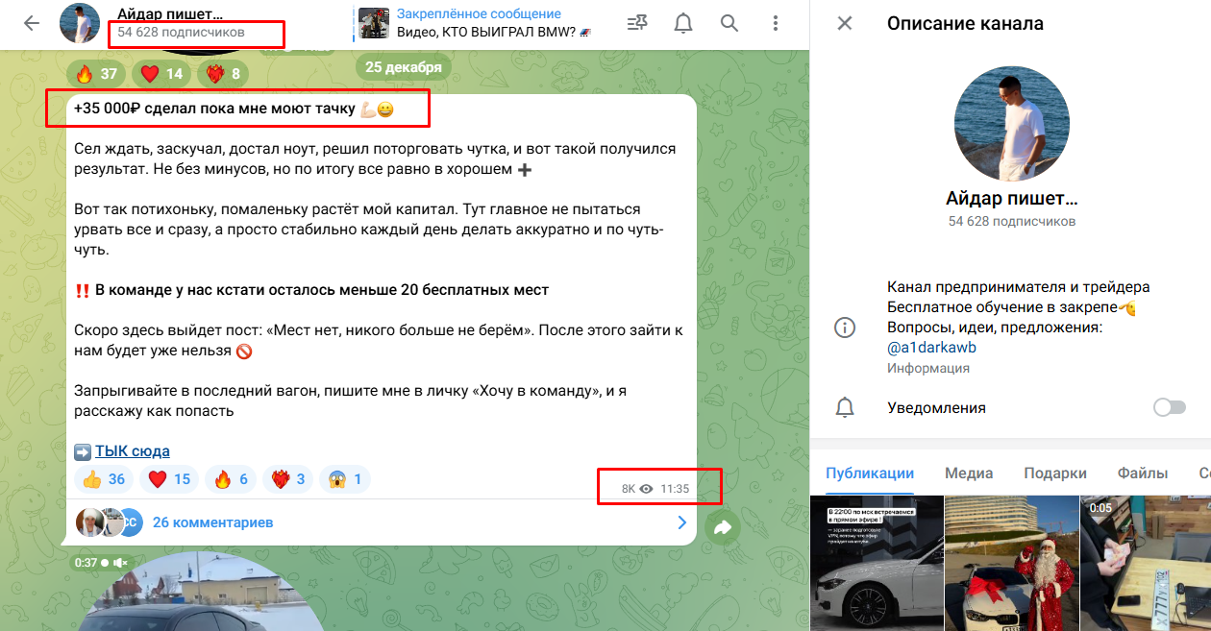Click the ТЫК сюда link in the post

pos(131,450)
